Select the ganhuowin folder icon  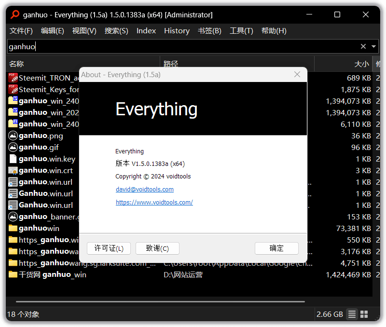tap(13, 228)
